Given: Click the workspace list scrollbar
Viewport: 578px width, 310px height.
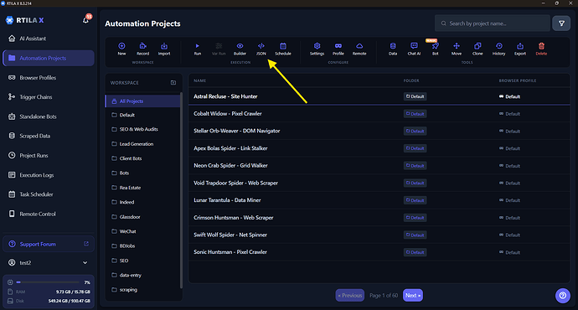Looking at the screenshot, I should [181, 190].
